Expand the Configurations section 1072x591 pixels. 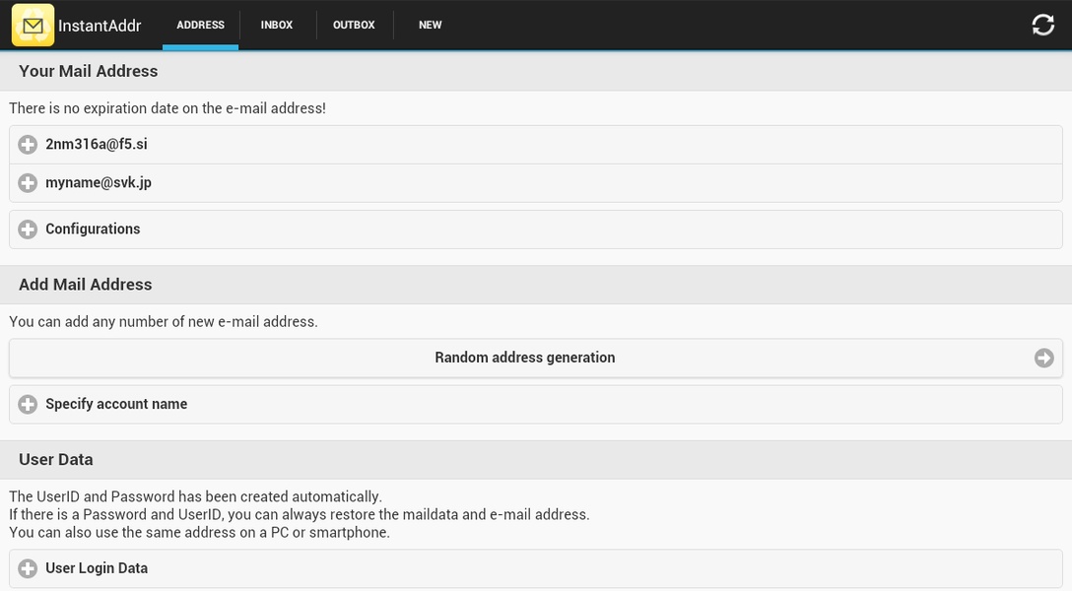pyautogui.click(x=535, y=230)
